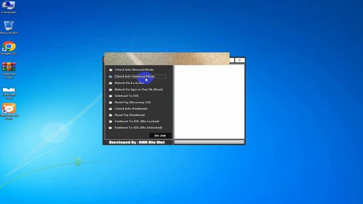
Task: Choose Reset Frp (Recovery 5.0)
Action: tap(130, 102)
